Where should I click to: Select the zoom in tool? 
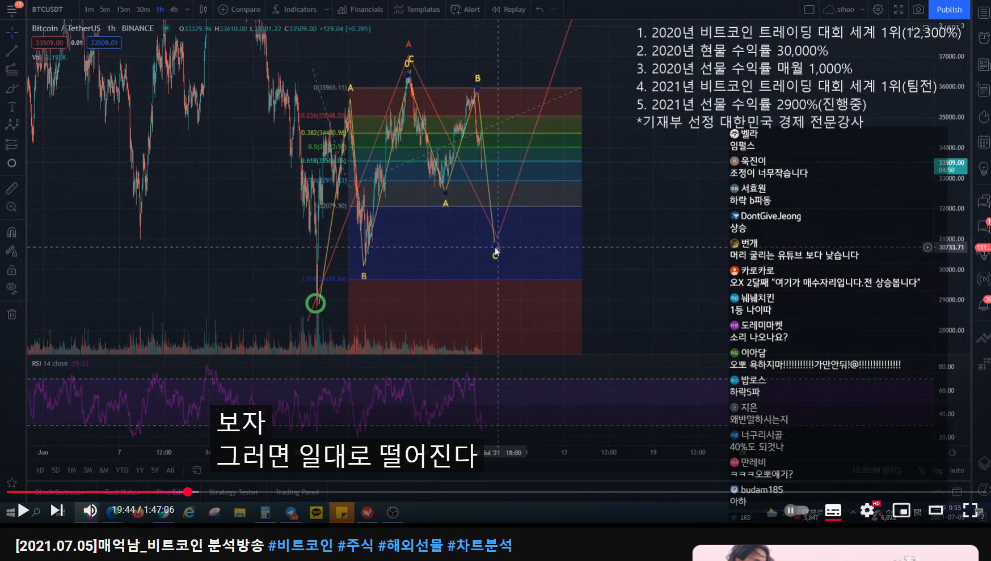tap(11, 207)
